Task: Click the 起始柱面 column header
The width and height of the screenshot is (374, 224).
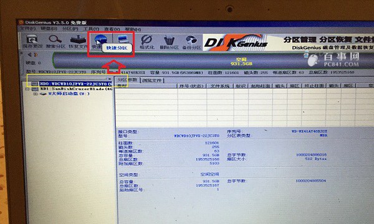Action: click(261, 86)
